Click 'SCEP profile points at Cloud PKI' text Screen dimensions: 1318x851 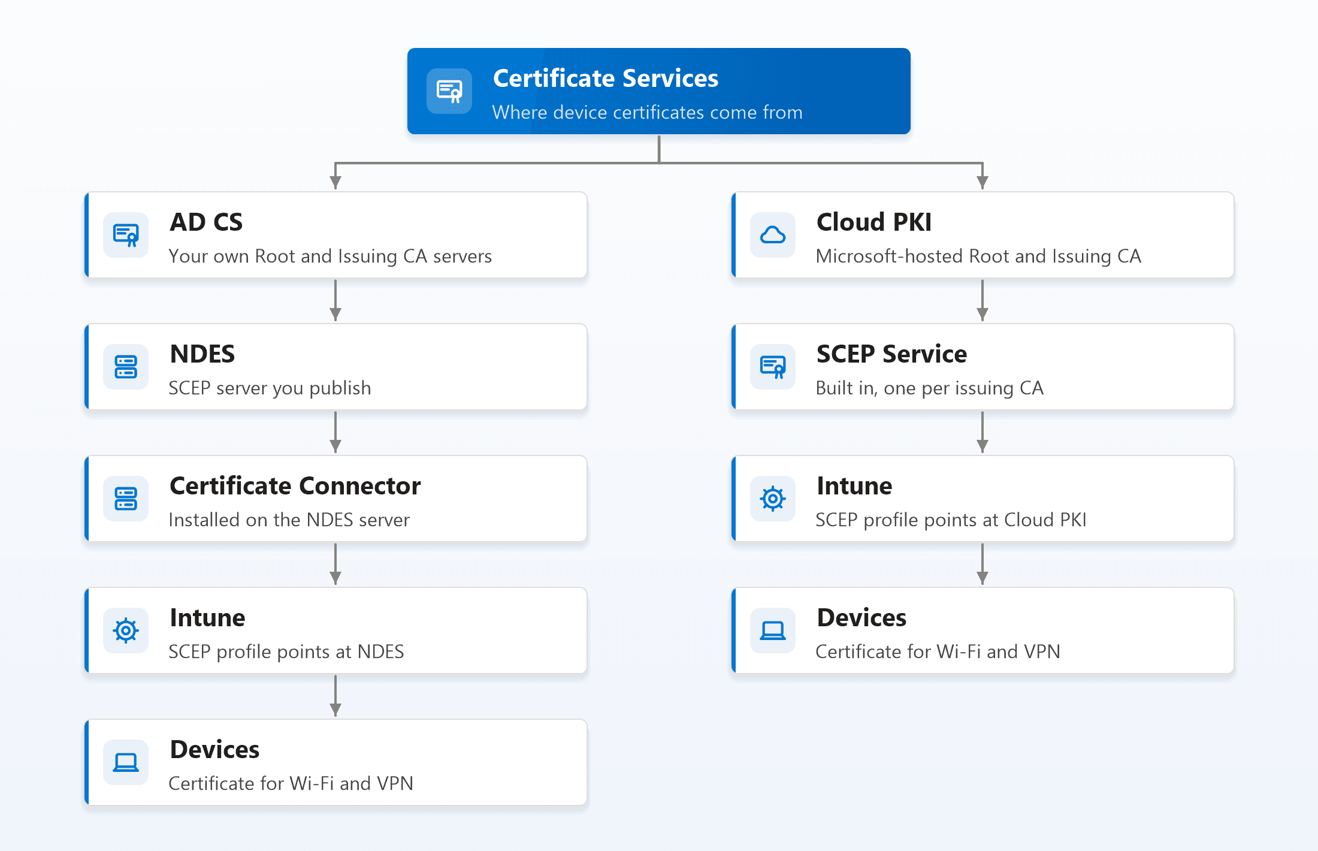951,520
